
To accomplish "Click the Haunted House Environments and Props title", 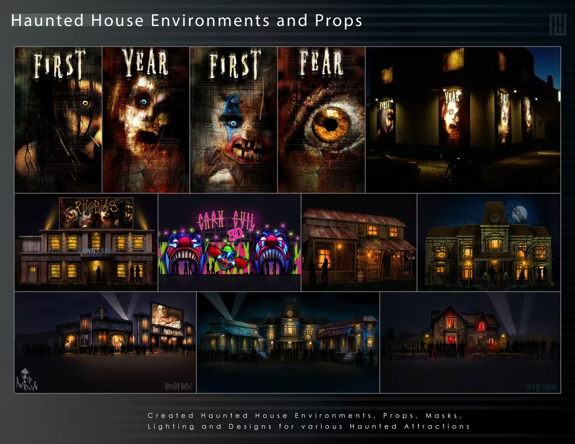I will coord(186,21).
